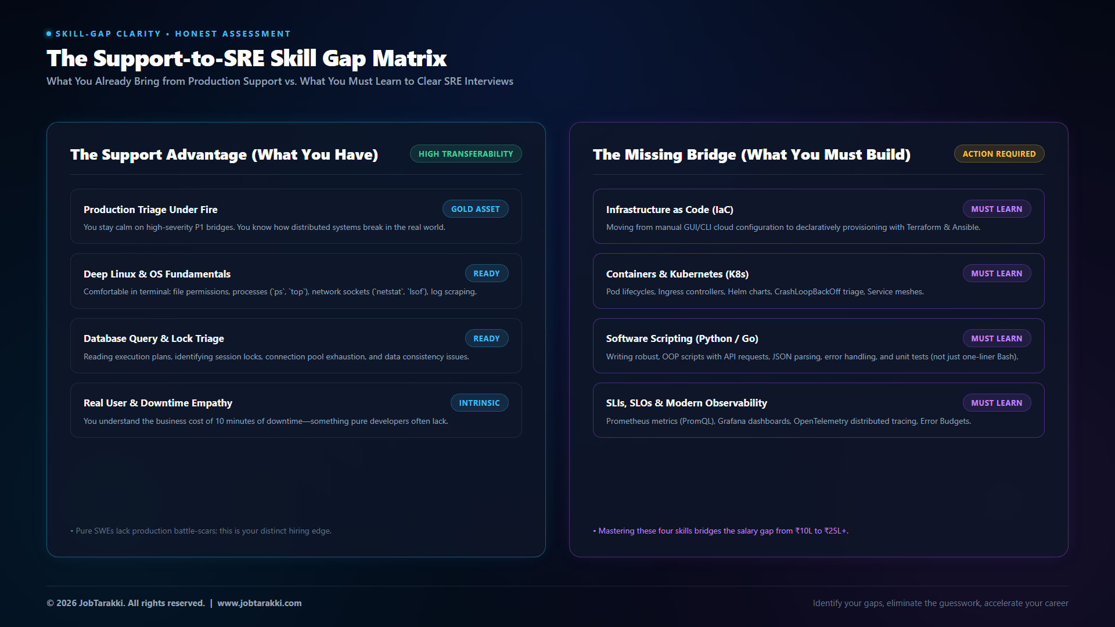Click '© 2026 JobTarakki. All rights reserved.' text
This screenshot has width=1115, height=627.
[x=125, y=603]
